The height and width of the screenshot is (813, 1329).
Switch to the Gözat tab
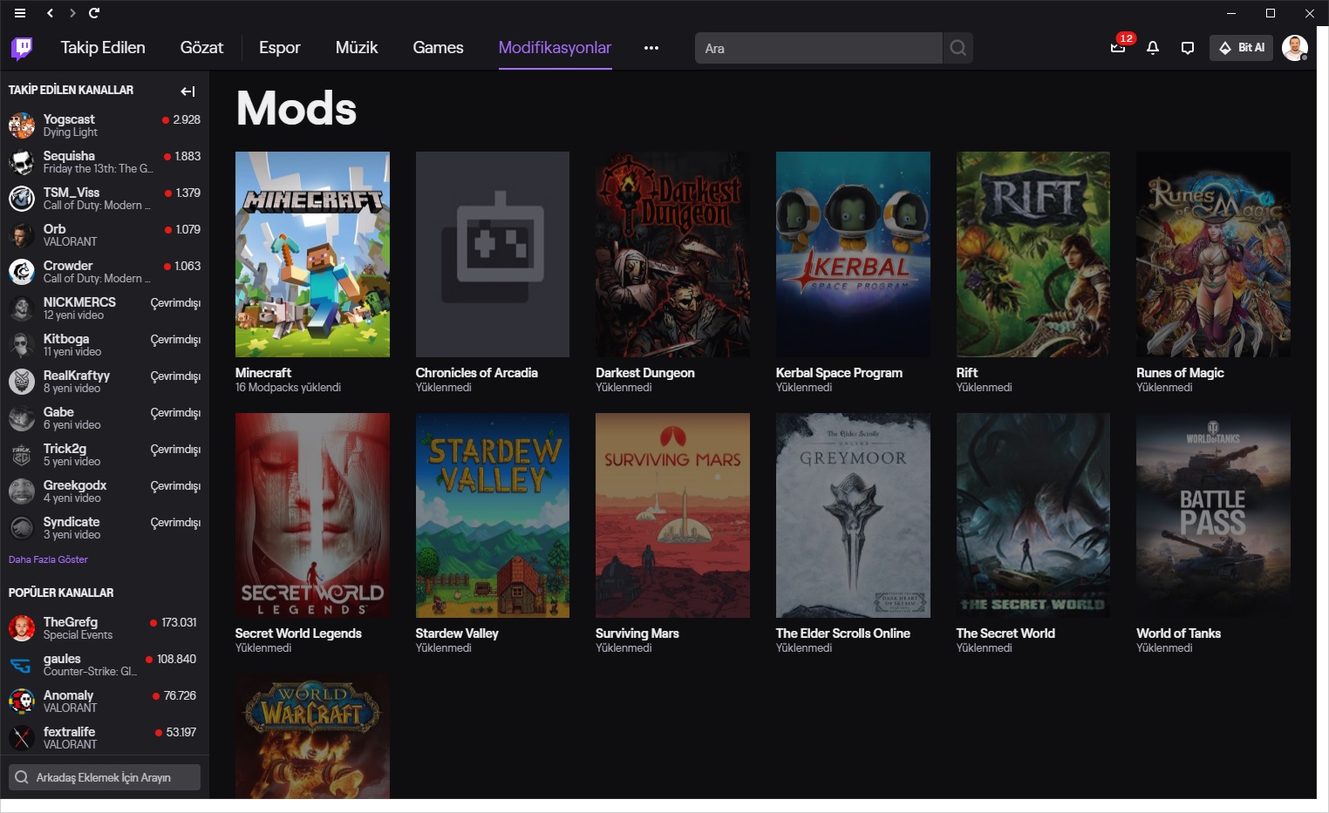coord(201,48)
